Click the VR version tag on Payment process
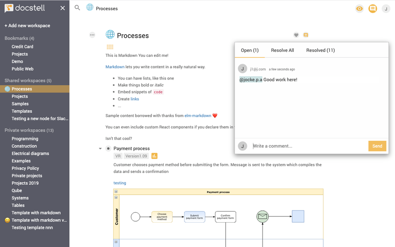Screen dimensions: 395x247 click(117, 156)
